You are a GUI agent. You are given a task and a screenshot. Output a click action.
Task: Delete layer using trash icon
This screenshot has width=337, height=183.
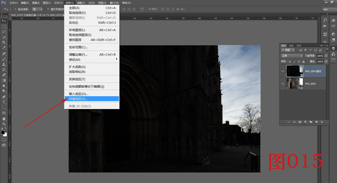(322, 122)
